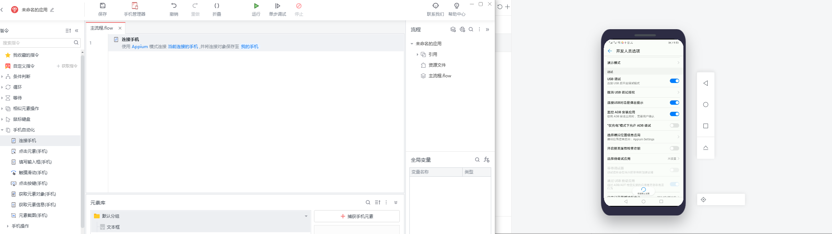The width and height of the screenshot is (832, 234).
Task: Toggle 监控 ADB 安装应用 switch
Action: click(x=674, y=114)
